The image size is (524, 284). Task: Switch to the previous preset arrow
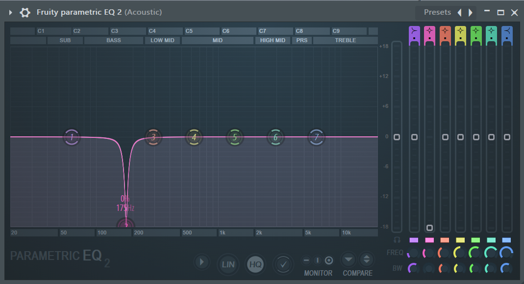click(459, 12)
